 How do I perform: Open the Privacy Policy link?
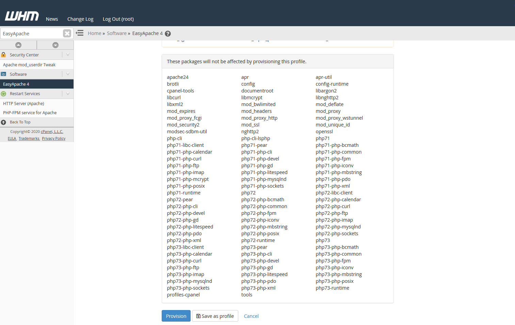(53, 138)
